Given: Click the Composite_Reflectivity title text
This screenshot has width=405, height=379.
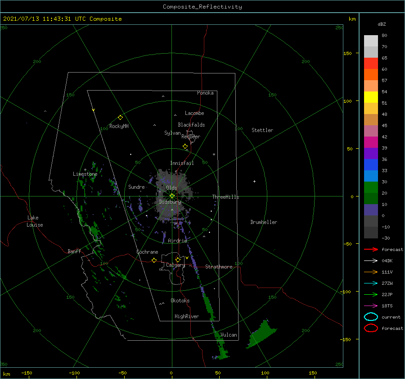Looking at the screenshot, I should pos(202,7).
